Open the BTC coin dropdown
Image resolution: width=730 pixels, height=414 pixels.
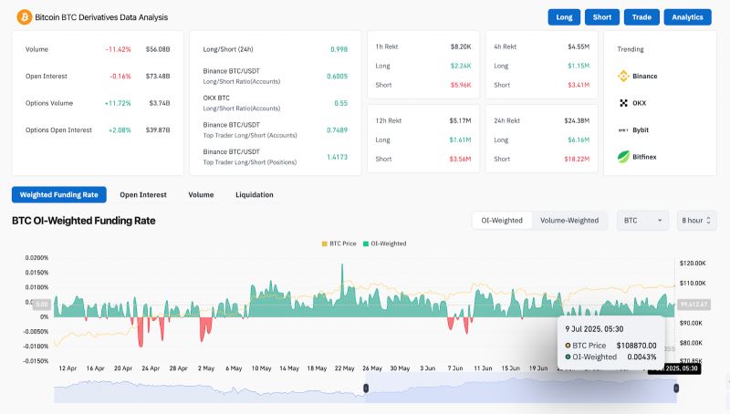[x=642, y=220]
